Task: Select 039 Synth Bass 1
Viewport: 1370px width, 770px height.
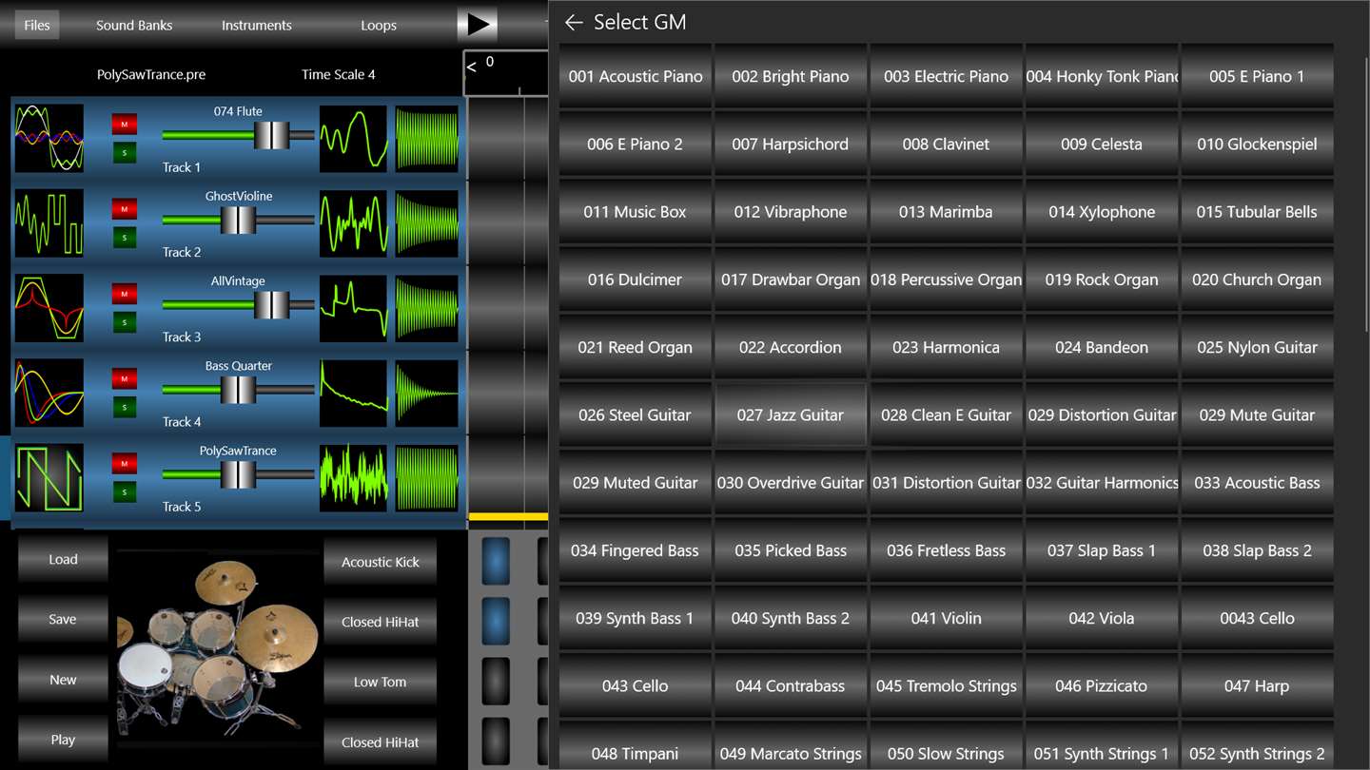Action: click(x=636, y=618)
